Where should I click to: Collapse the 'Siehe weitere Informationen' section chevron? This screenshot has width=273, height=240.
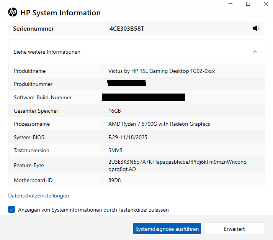(x=255, y=52)
